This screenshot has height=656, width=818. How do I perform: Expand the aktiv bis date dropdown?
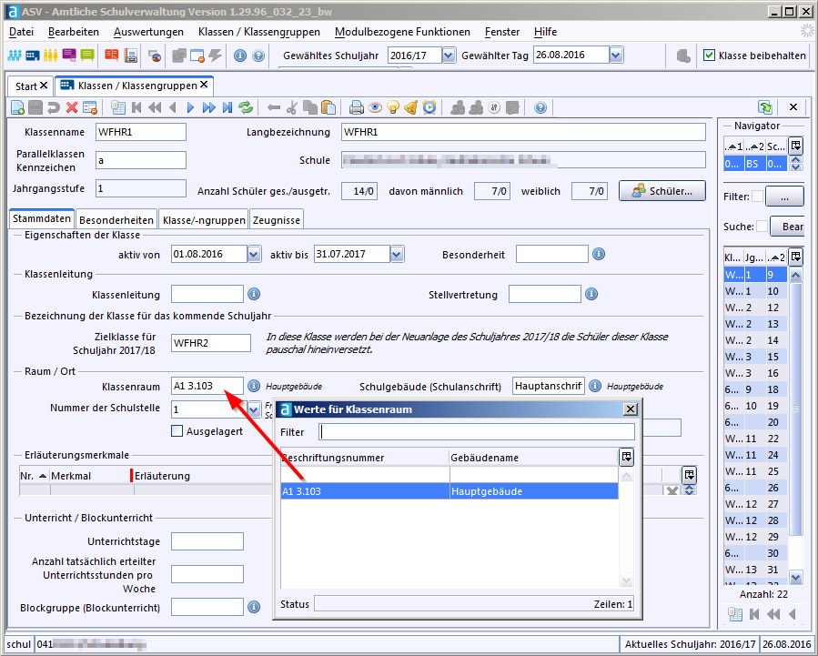(x=397, y=255)
